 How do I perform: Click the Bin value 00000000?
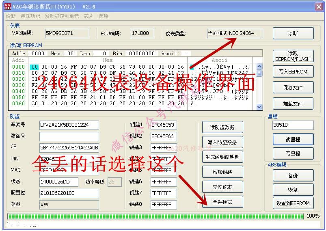pos(142,54)
